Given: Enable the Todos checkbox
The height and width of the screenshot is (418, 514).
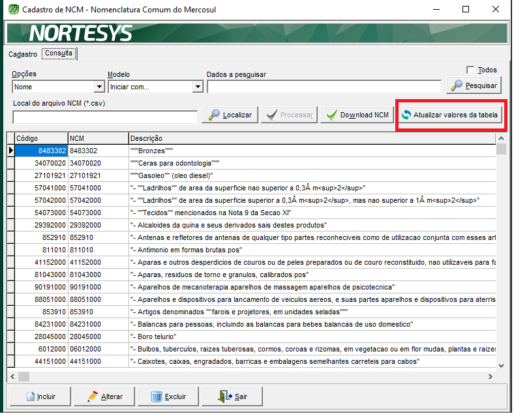Looking at the screenshot, I should click(470, 70).
